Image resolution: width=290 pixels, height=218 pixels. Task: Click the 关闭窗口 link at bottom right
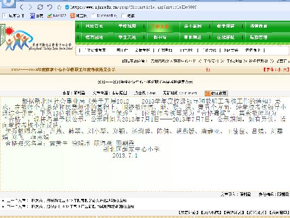coord(279,213)
